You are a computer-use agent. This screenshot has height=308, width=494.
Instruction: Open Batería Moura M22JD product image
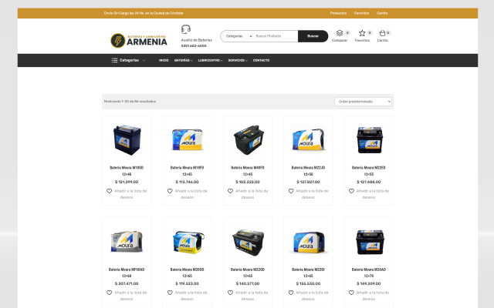tap(308, 140)
